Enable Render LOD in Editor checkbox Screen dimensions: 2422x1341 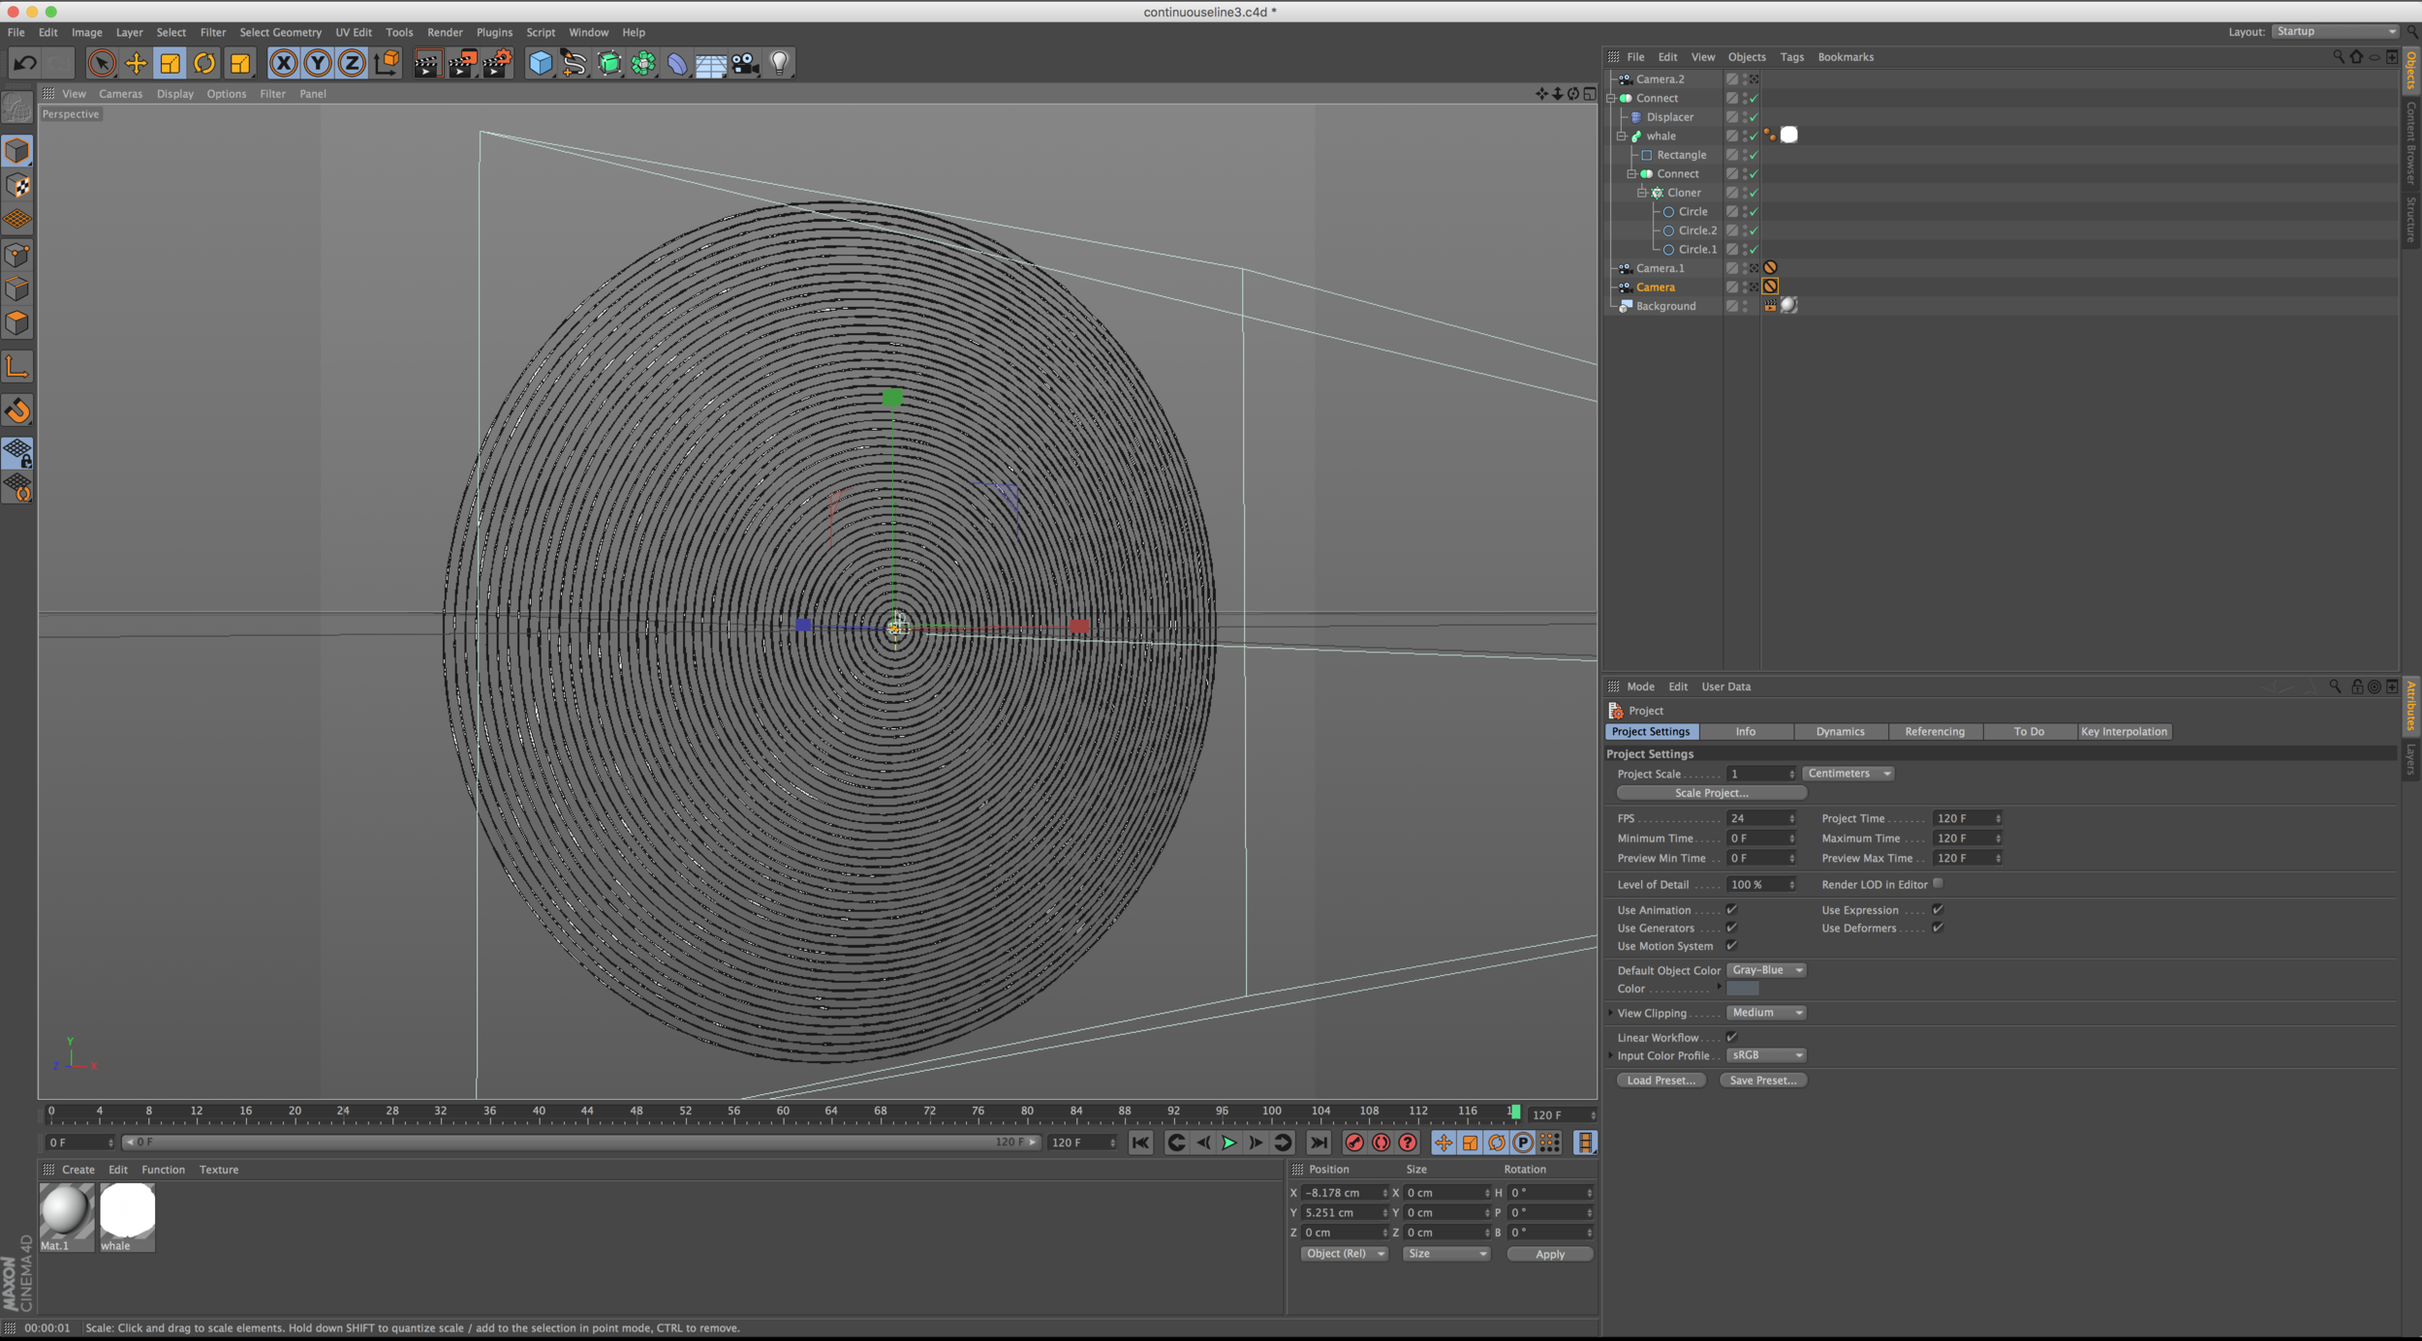pyautogui.click(x=1938, y=883)
